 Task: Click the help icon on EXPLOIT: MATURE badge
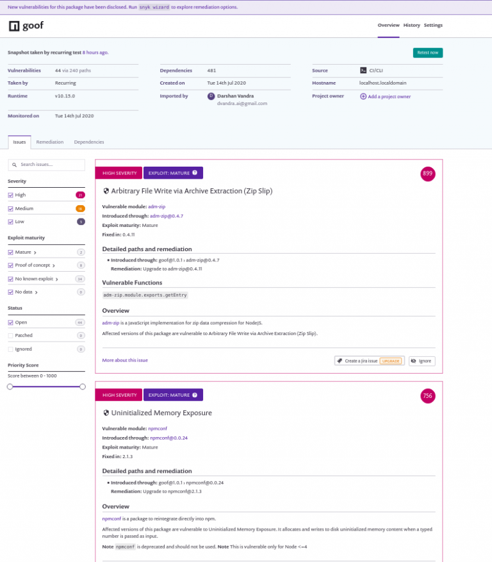point(196,172)
